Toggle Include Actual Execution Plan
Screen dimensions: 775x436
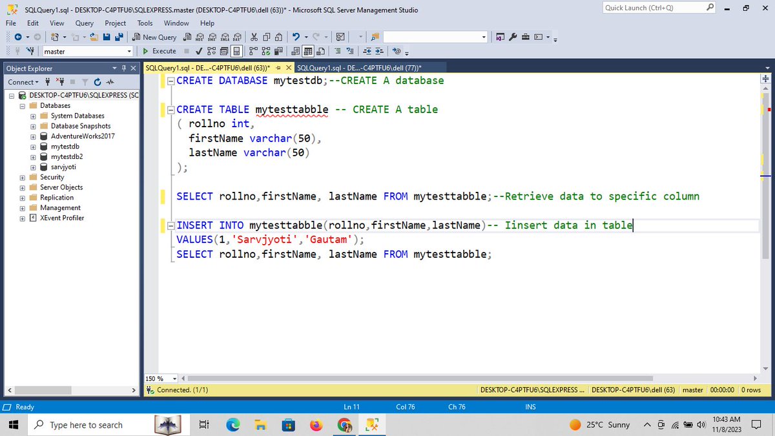pyautogui.click(x=254, y=51)
